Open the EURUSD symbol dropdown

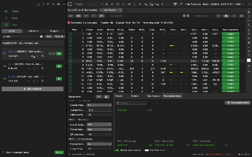[29, 68]
